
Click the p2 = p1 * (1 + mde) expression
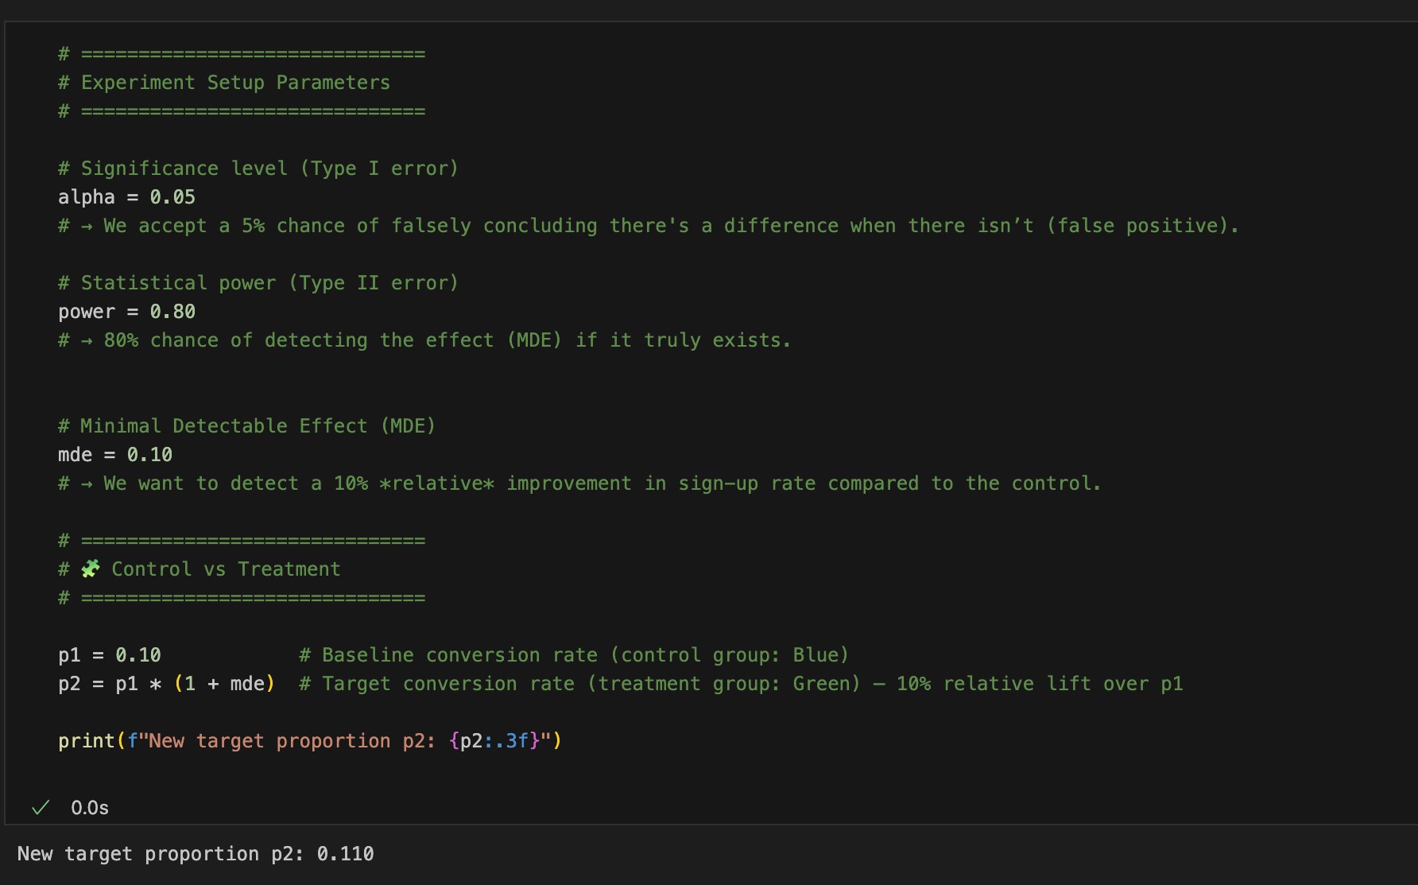[x=166, y=684]
